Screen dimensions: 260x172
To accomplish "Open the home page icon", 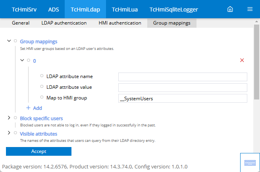I will coord(230,9).
